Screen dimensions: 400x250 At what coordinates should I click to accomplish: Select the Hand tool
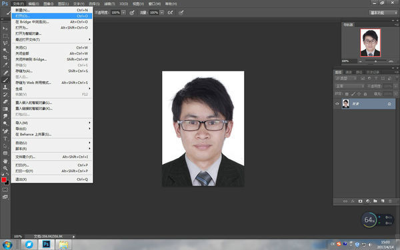[5, 161]
